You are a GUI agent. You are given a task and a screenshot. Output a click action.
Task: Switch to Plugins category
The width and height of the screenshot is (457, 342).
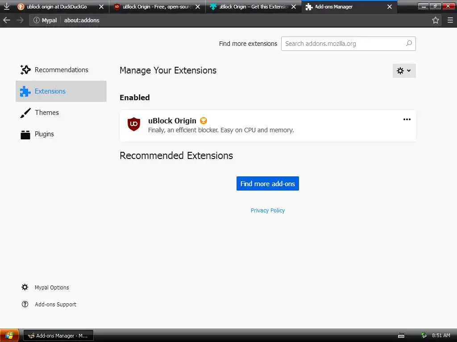[61, 134]
